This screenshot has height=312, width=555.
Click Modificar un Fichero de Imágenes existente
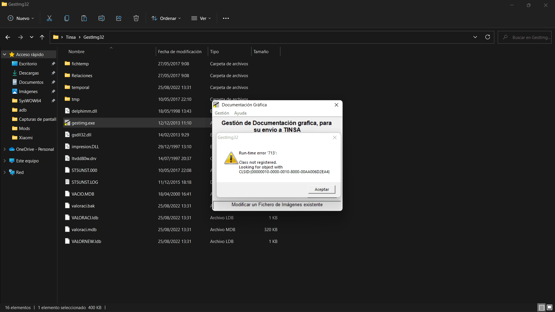(277, 205)
